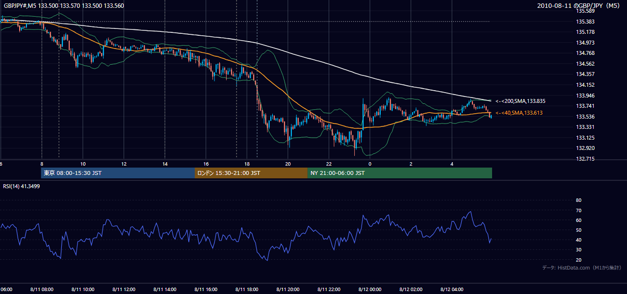Viewport: 627px width, 294px height.
Task: Click price level 135.589 on the axis
Action: click(585, 11)
